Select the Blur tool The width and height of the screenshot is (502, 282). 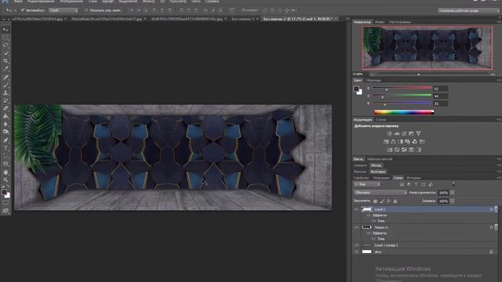coord(5,124)
